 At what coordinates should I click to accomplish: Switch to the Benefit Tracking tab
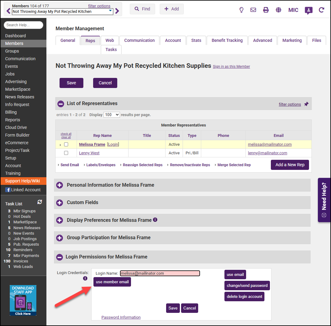point(227,40)
